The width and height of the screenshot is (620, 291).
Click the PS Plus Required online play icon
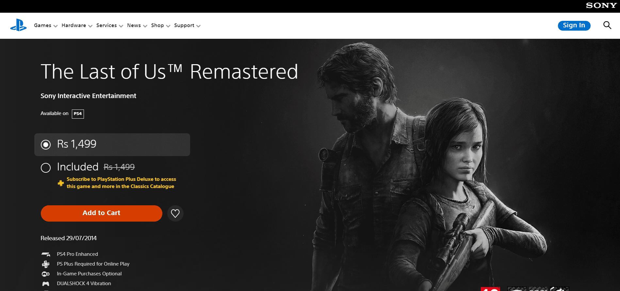tap(46, 264)
